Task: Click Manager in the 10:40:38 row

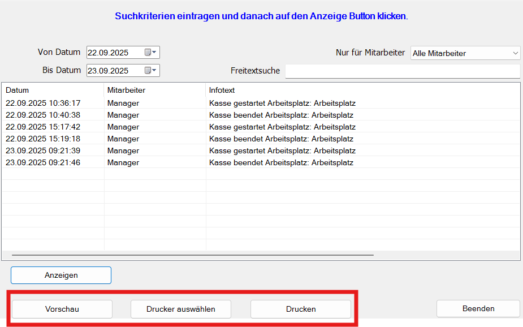Action: (123, 115)
